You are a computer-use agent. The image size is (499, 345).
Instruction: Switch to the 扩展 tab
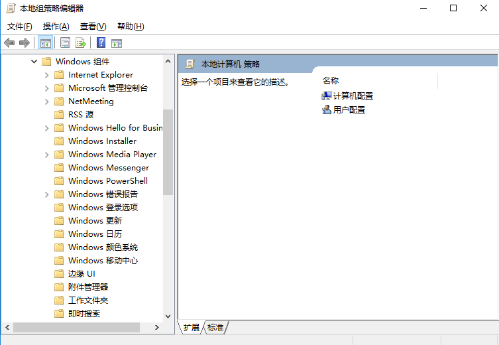(x=192, y=327)
